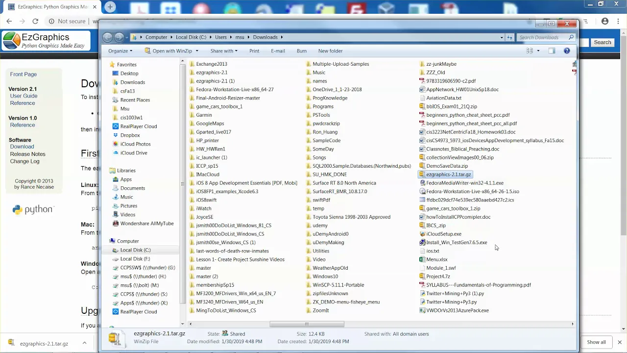Open Release Notes link in sidebar
Viewport: 627px width, 353px height.
click(27, 154)
